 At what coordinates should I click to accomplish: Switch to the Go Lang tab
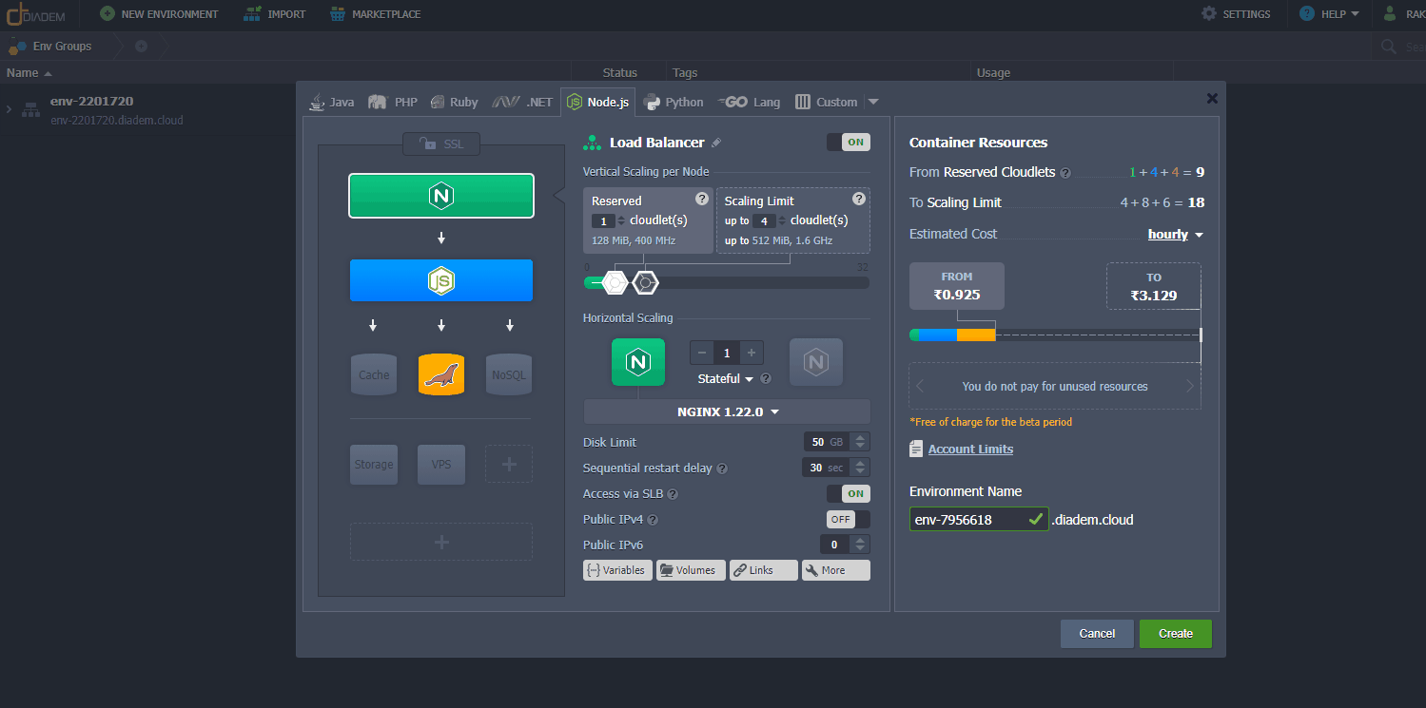(x=749, y=102)
